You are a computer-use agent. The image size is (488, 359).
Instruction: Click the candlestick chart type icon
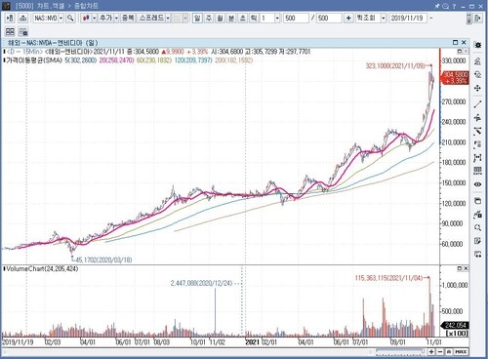click(86, 18)
